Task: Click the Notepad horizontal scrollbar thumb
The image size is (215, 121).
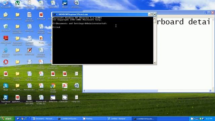Action: (122, 90)
